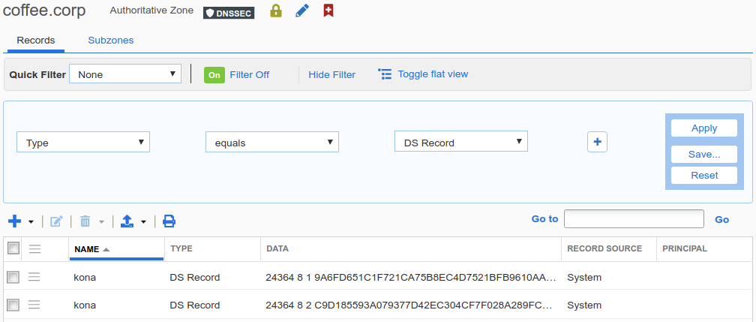Click the printer icon in the toolbar
The width and height of the screenshot is (756, 322).
tap(169, 221)
